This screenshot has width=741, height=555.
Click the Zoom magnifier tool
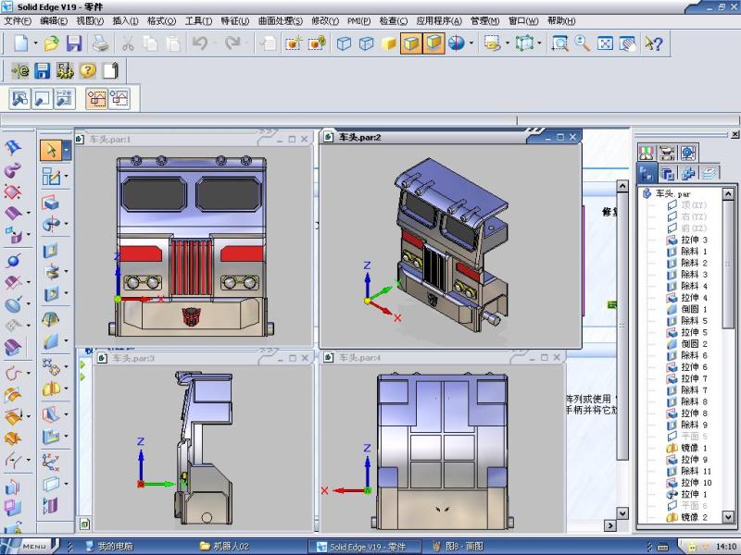tap(583, 43)
